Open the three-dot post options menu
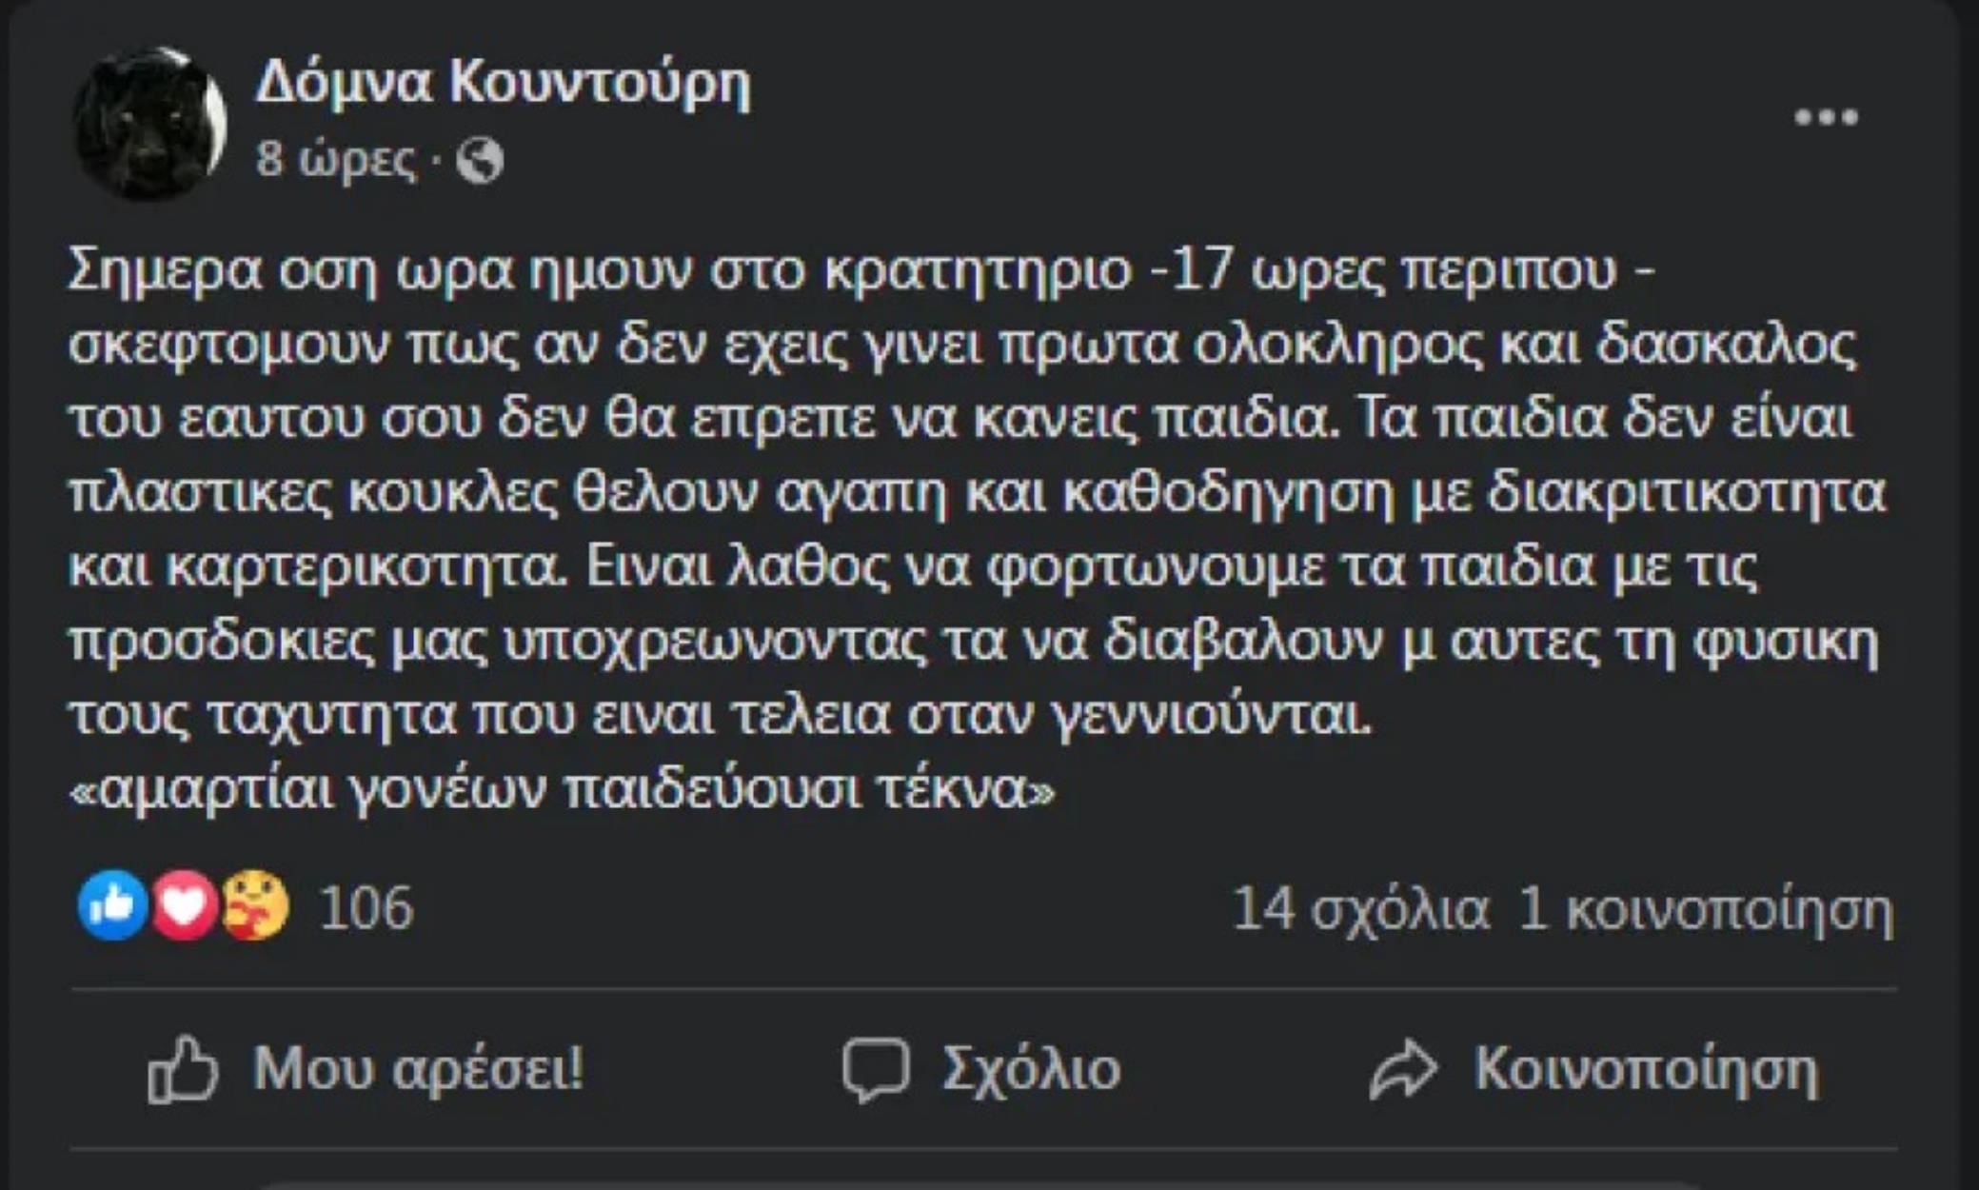This screenshot has height=1190, width=1979. (x=1825, y=117)
